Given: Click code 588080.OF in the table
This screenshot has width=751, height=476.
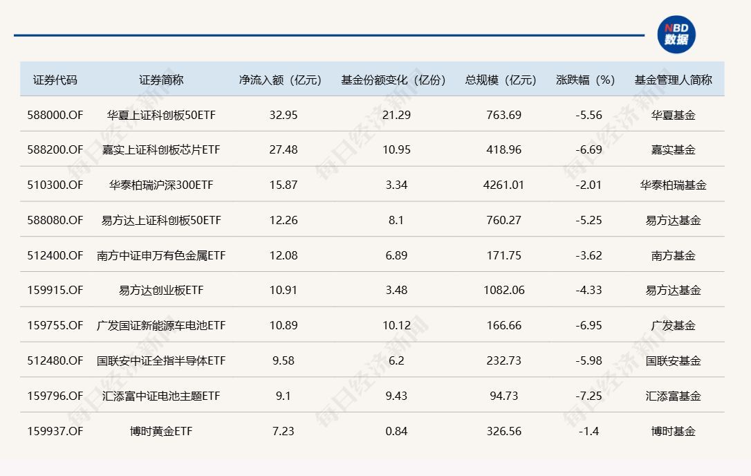Looking at the screenshot, I should [x=55, y=221].
